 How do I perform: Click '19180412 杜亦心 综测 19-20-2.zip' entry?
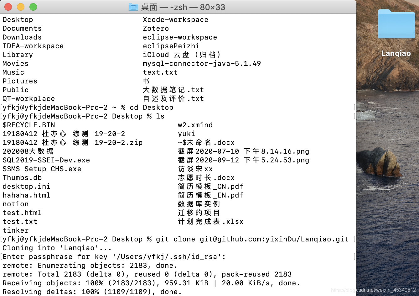tap(72, 142)
